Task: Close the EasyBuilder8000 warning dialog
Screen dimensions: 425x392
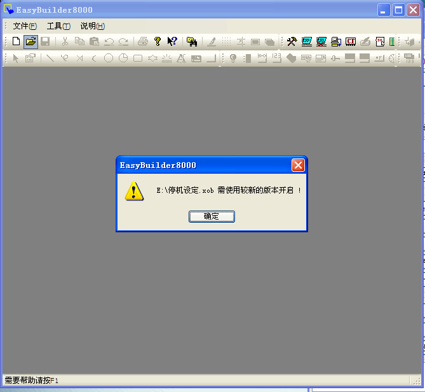Action: 298,165
